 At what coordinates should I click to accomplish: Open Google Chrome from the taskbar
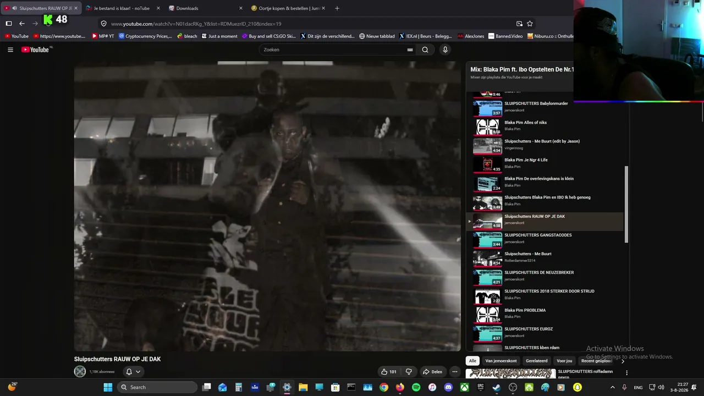[384, 387]
